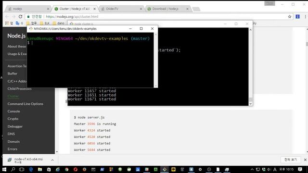Click the MINGW64 terminal title bar icon
The image size is (308, 173).
point(31,29)
